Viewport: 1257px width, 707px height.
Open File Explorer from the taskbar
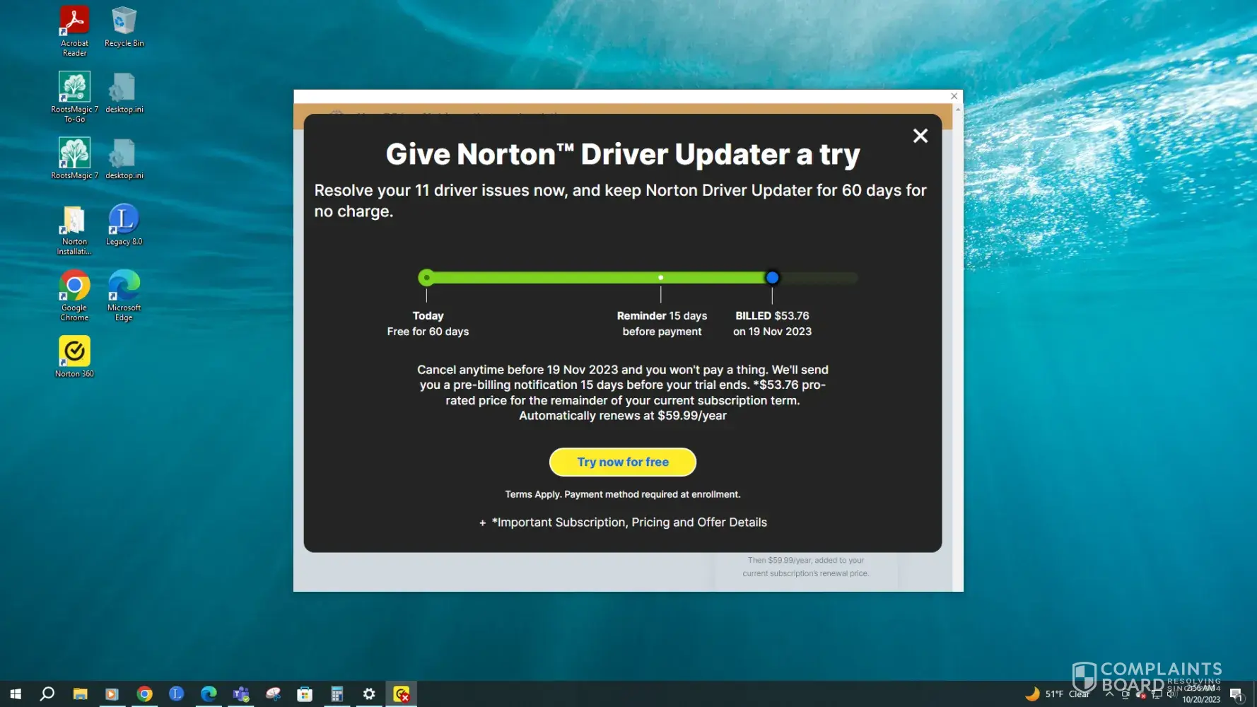[x=80, y=694]
